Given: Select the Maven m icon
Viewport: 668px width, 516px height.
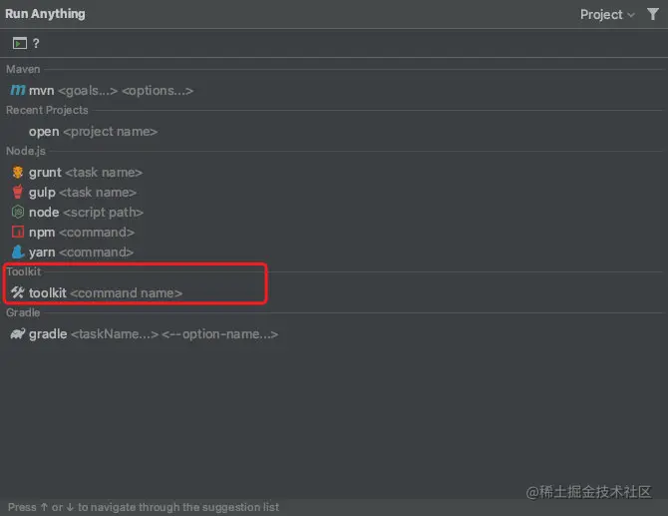Looking at the screenshot, I should coord(18,90).
